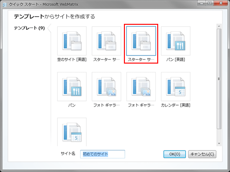Maximize the WebMatrix window
Image resolution: width=230 pixels, height=172 pixels.
pyautogui.click(x=210, y=3)
